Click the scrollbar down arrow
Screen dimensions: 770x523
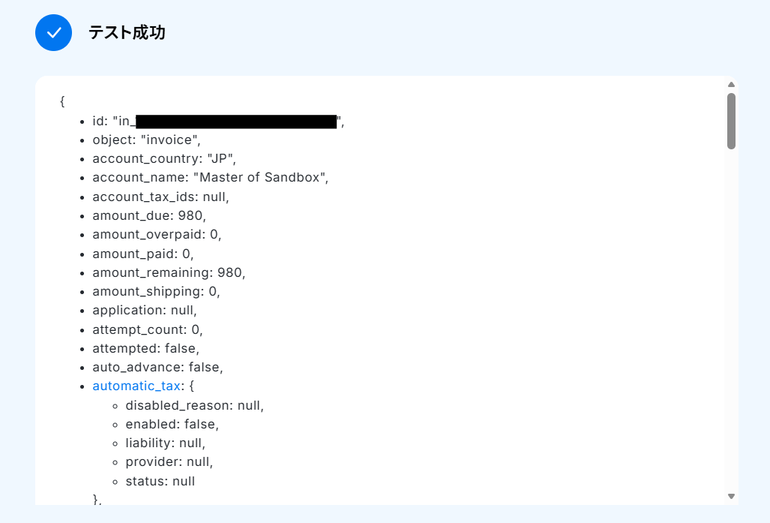point(731,497)
